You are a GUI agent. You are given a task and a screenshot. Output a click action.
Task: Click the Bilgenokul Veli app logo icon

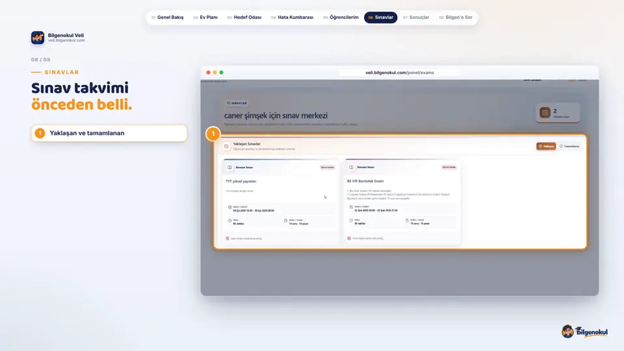point(38,38)
